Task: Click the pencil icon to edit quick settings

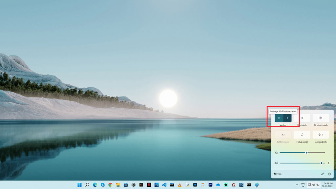Action: [322, 174]
